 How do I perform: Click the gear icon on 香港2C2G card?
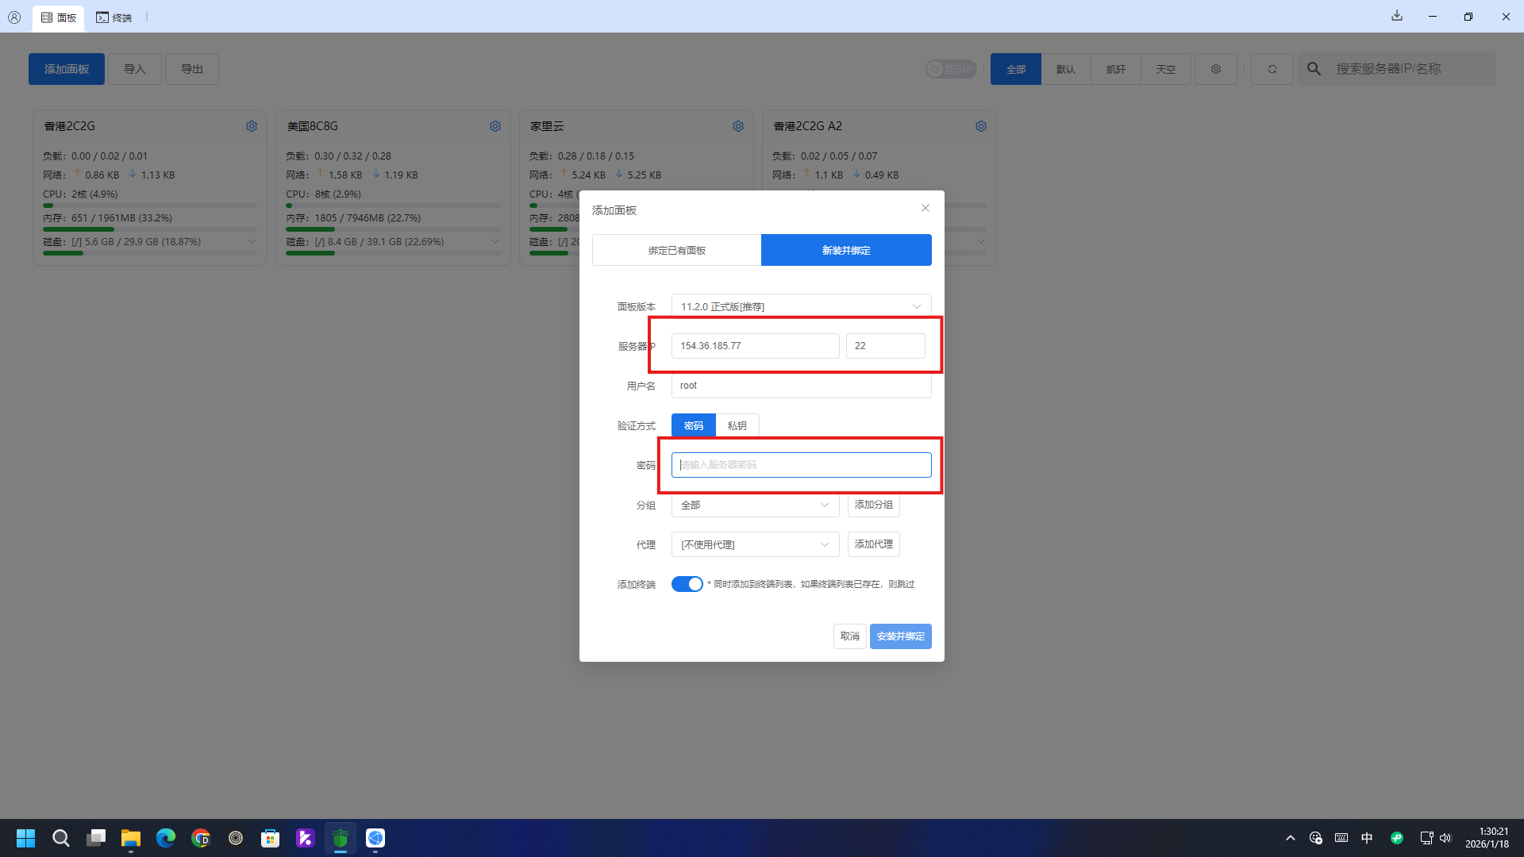click(252, 126)
